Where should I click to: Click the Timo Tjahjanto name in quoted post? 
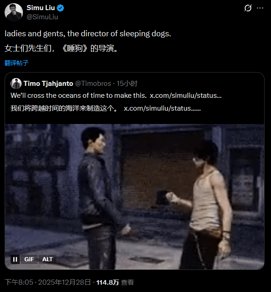tap(48, 84)
